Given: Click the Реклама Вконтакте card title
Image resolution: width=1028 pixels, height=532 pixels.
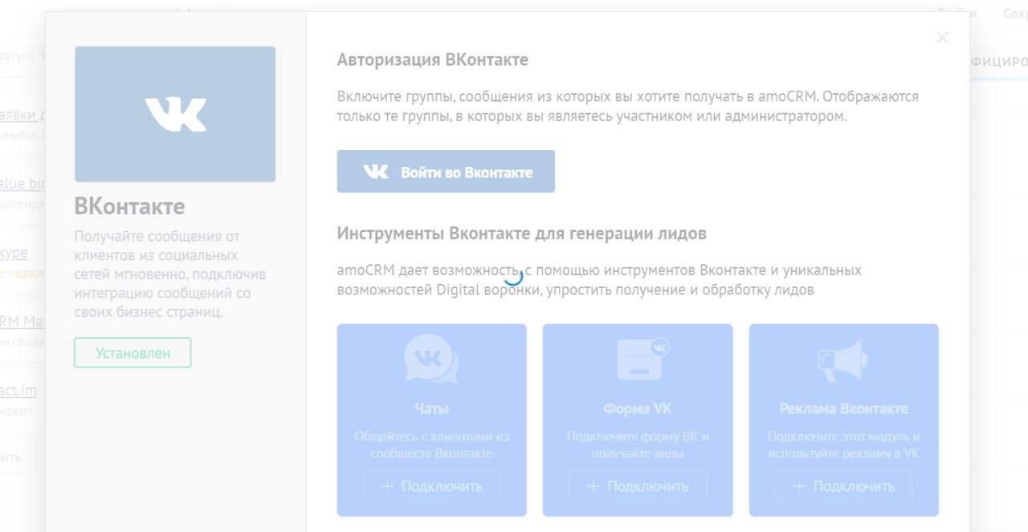Looking at the screenshot, I should pyautogui.click(x=844, y=408).
